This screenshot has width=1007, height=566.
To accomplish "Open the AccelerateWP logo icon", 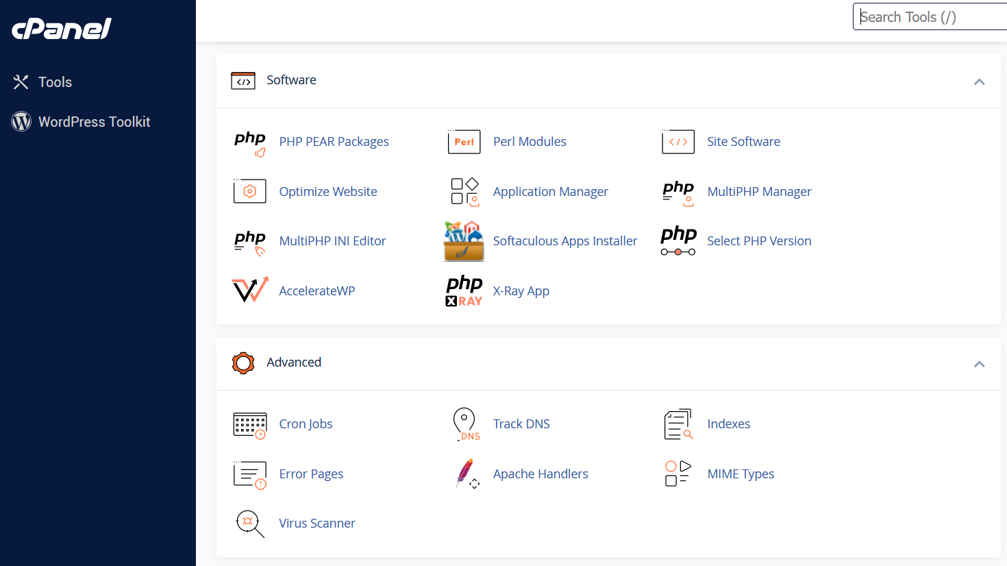I will pos(250,291).
